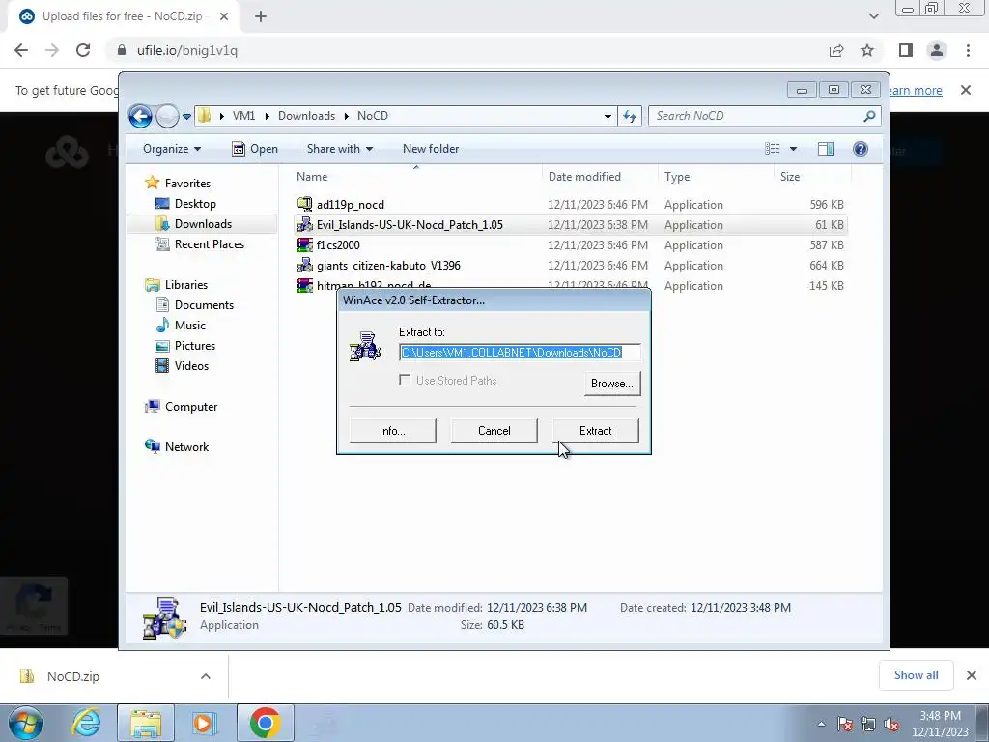Screen dimensions: 989x742
Task: Click the VM1 breadcrumb in address bar
Action: pos(243,116)
